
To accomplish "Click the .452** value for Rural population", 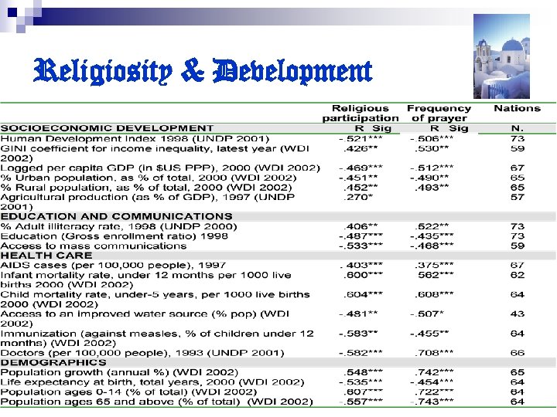I will pyautogui.click(x=361, y=188).
